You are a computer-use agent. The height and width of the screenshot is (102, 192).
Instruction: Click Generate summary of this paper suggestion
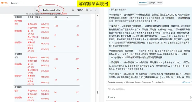pos(121,82)
